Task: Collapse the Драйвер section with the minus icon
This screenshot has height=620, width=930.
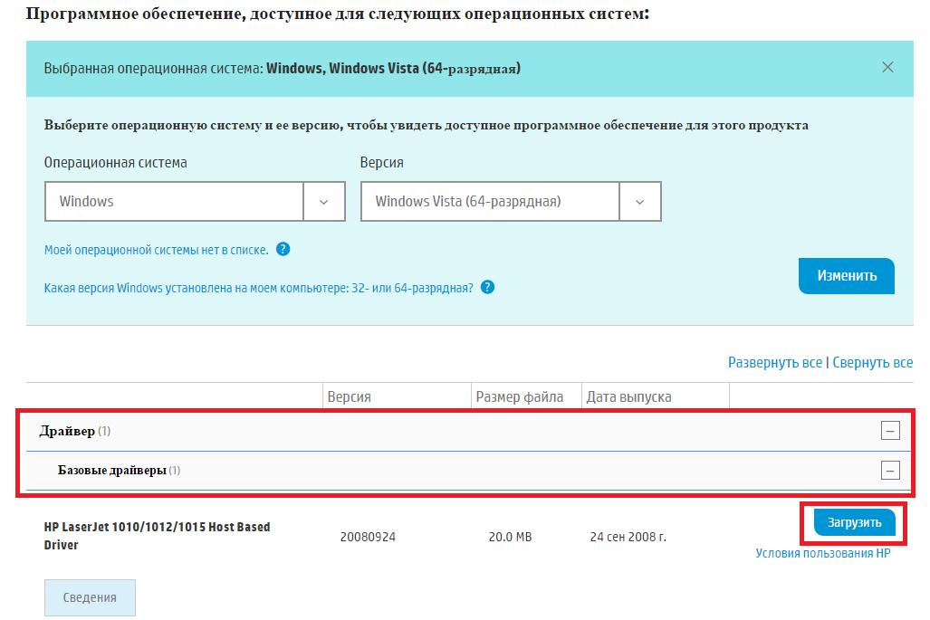Action: coord(890,431)
